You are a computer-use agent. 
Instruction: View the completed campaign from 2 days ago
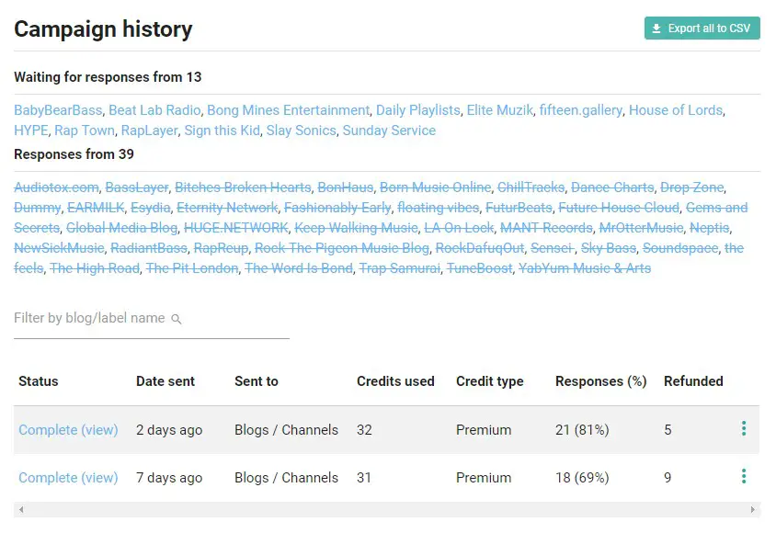click(x=68, y=430)
